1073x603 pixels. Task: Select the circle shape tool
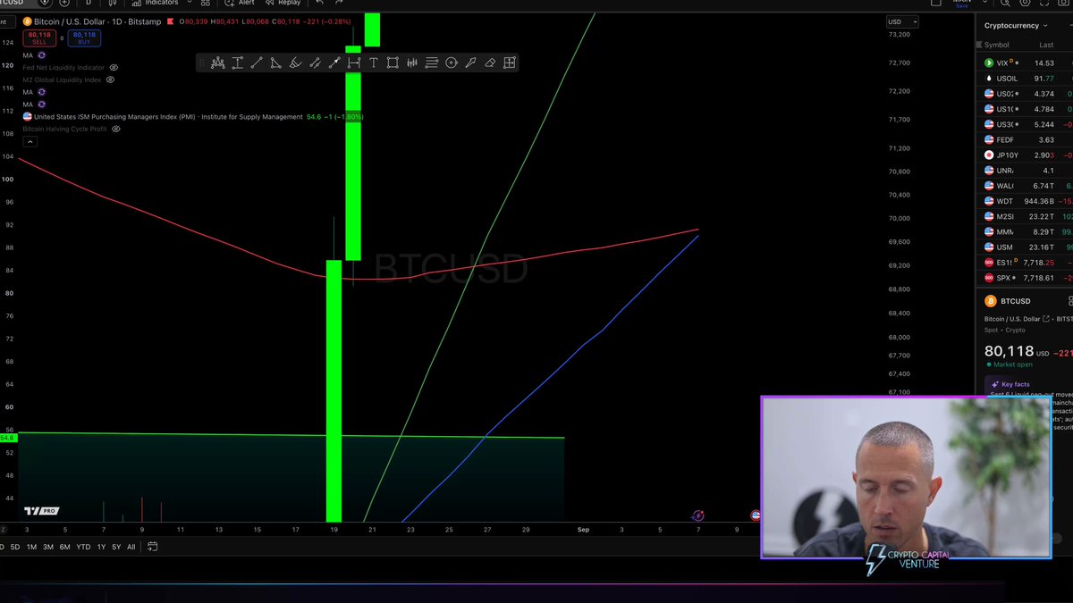pyautogui.click(x=452, y=63)
